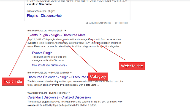Open the Plugins - DiscourseHub result
The height and width of the screenshot is (108, 190).
pos(44,16)
